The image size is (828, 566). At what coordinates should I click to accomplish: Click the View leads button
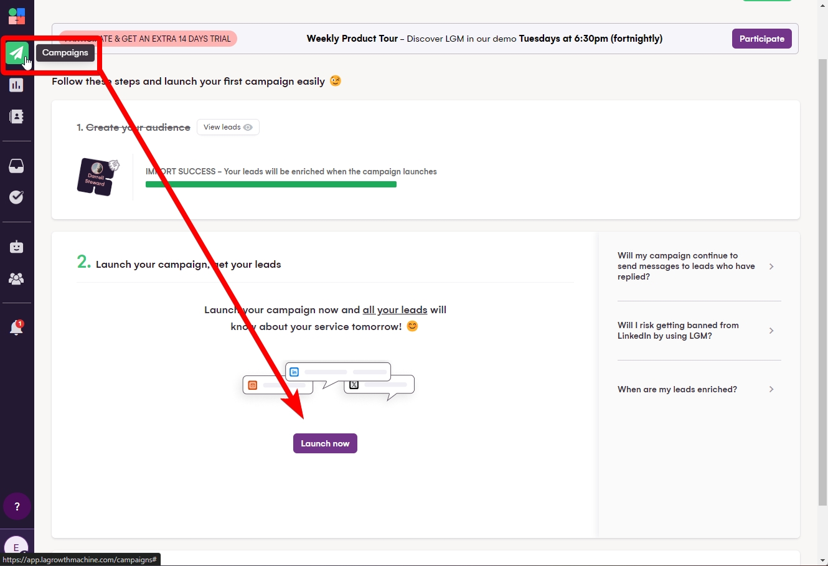(x=228, y=127)
